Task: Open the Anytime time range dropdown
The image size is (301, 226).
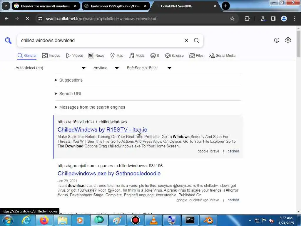Action: click(106, 68)
